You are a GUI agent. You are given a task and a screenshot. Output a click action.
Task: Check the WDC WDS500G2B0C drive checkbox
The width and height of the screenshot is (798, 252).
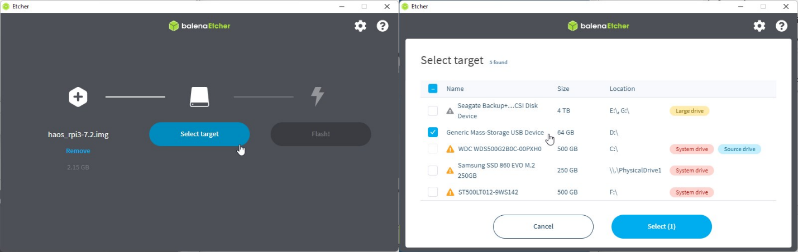tap(433, 149)
